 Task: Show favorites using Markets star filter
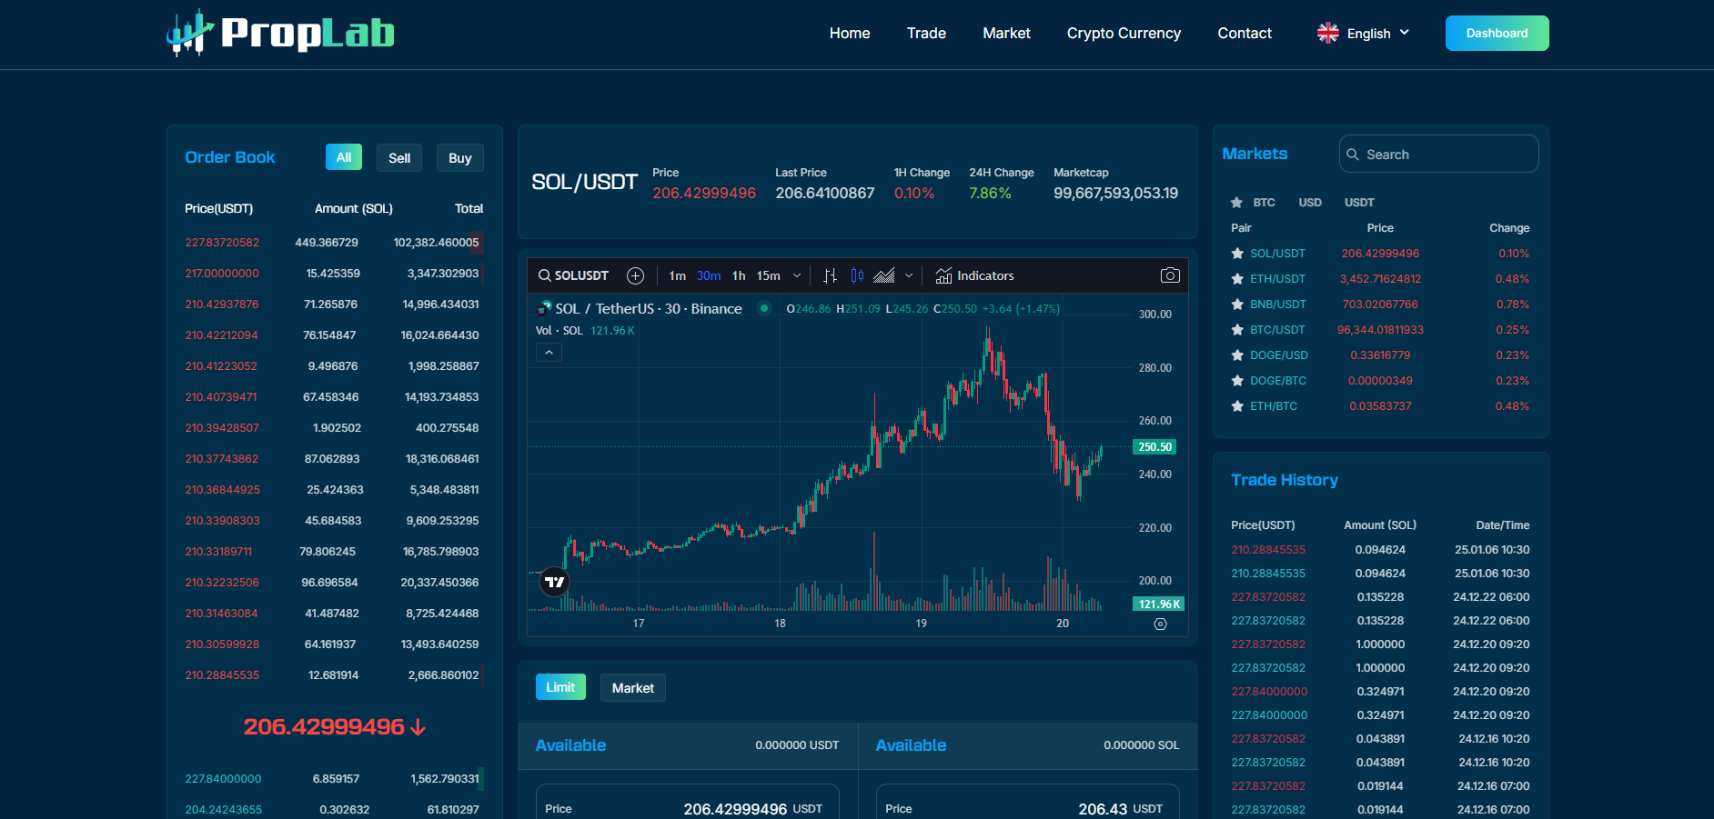1236,203
